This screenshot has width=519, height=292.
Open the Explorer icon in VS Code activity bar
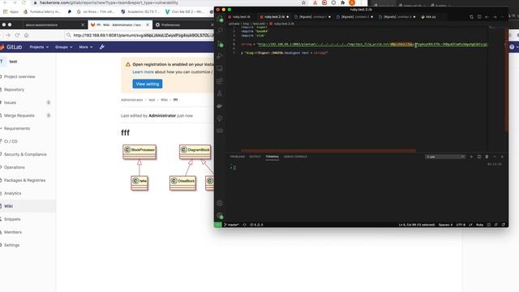pos(220,19)
